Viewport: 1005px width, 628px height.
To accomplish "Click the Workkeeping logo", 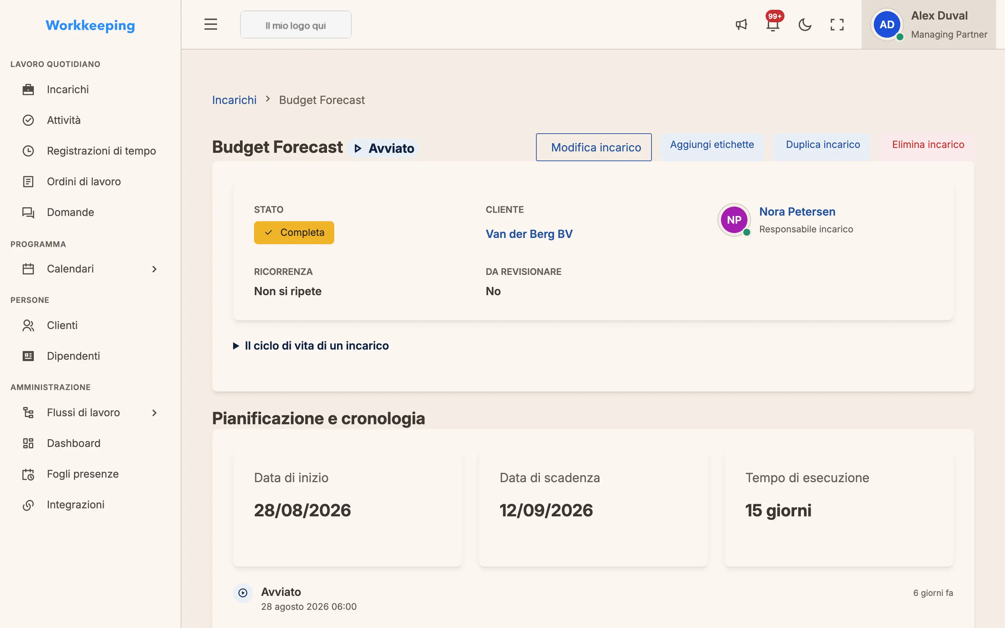I will pyautogui.click(x=90, y=25).
